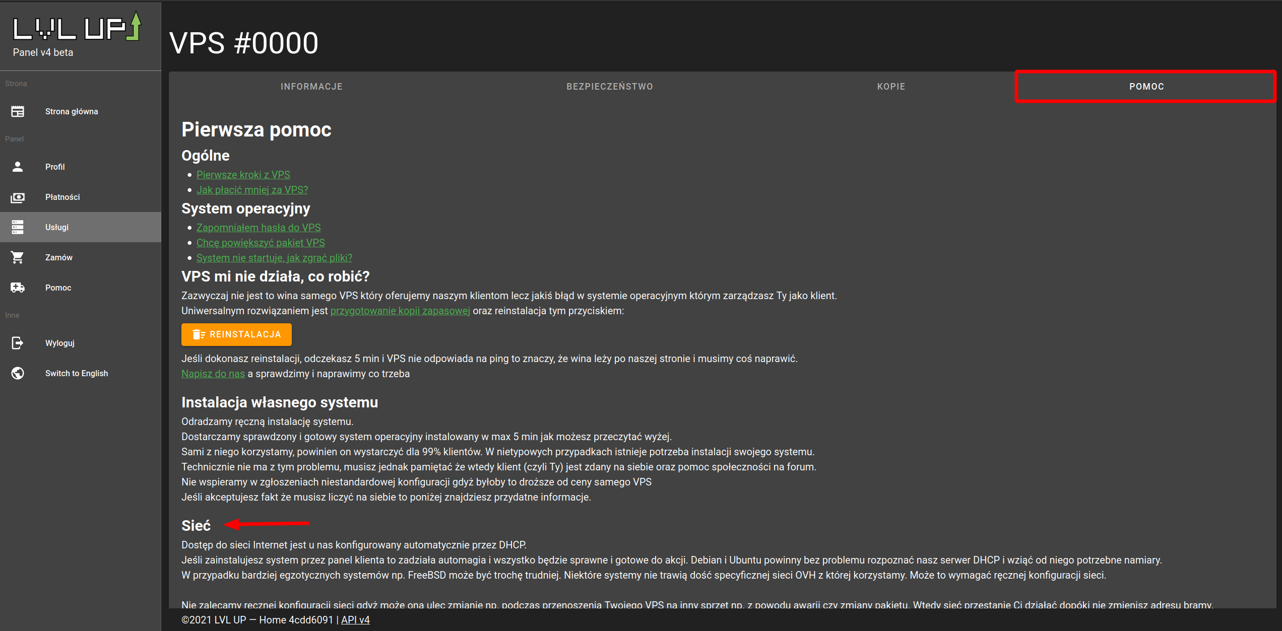The image size is (1282, 631).
Task: Click the Zamów shopping cart icon
Action: click(18, 257)
